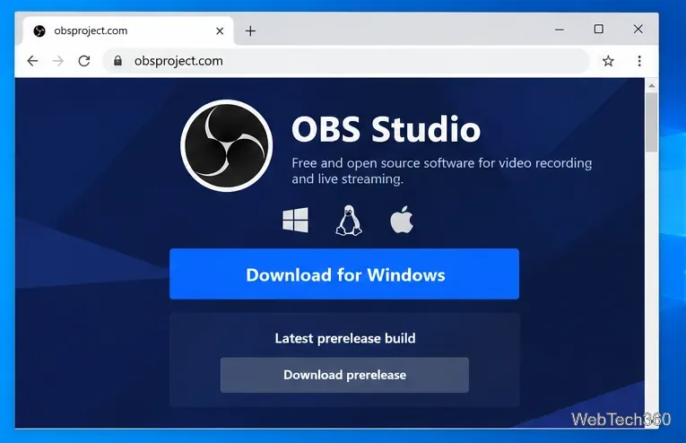Click the browser back arrow
Viewport: 686px width, 443px height.
pos(33,61)
